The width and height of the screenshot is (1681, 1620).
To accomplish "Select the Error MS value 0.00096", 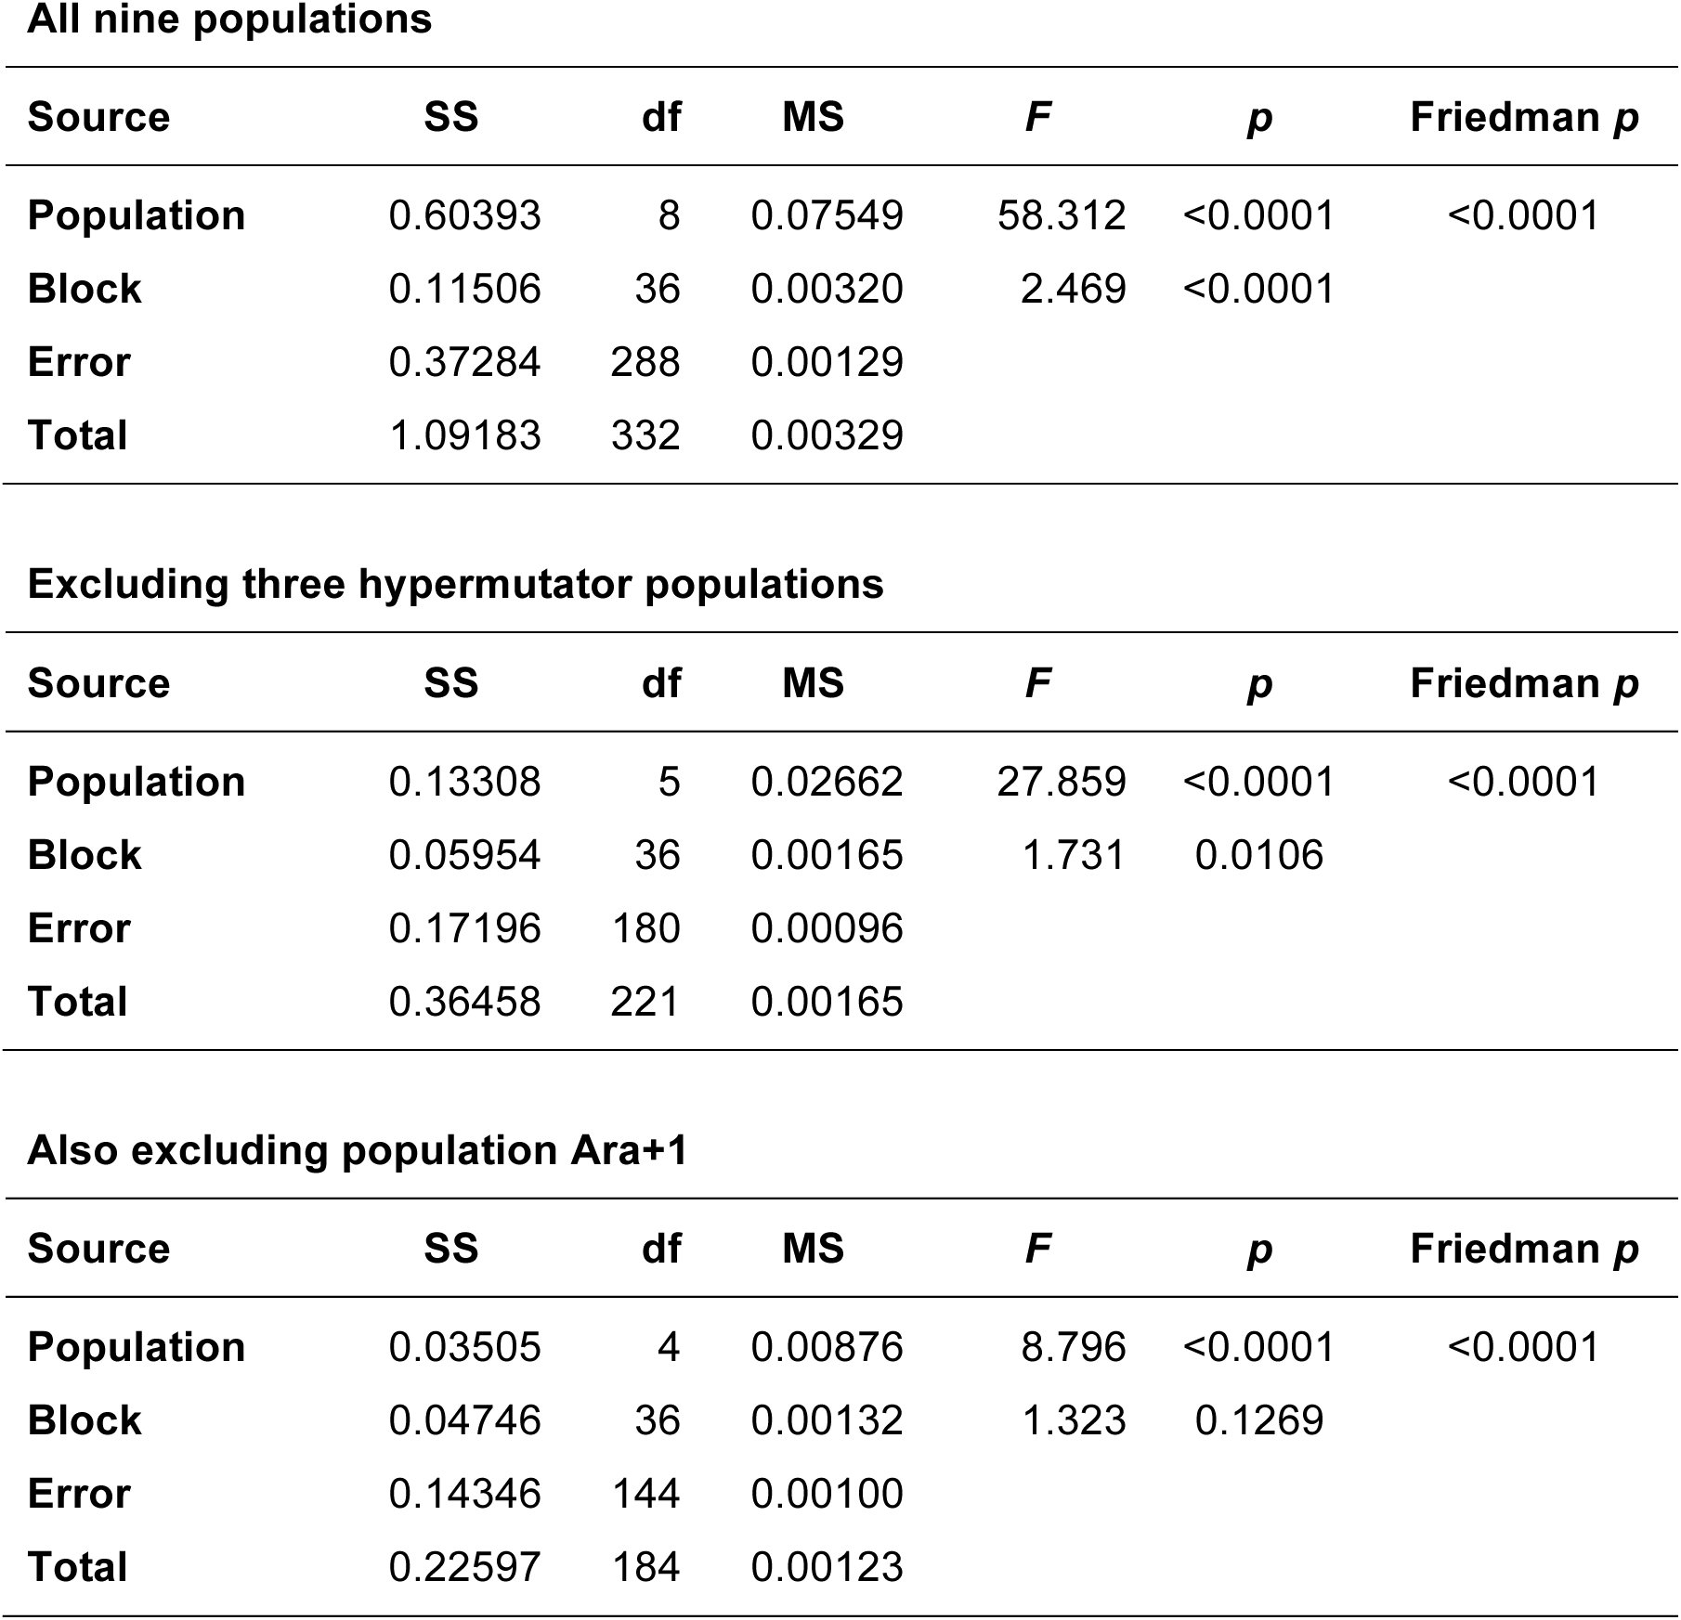I will [x=827, y=928].
